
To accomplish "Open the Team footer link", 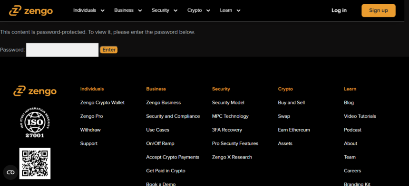I will (x=350, y=157).
